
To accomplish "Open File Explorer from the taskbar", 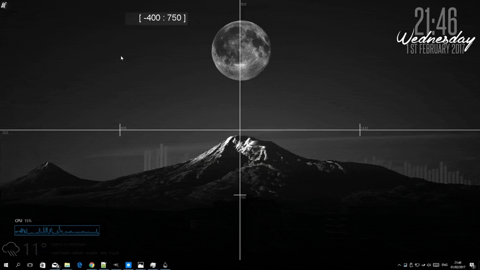I will [x=67, y=265].
